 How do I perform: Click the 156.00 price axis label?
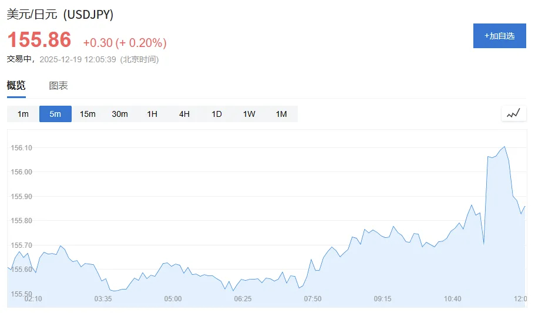22,172
